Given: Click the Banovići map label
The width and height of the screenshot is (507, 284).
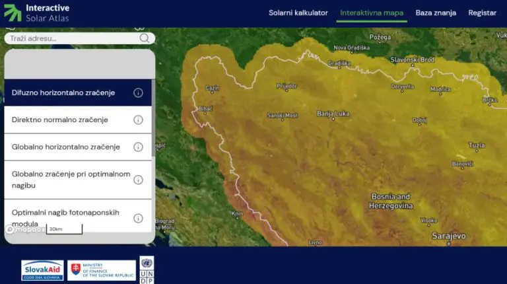Looking at the screenshot, I should tap(463, 164).
